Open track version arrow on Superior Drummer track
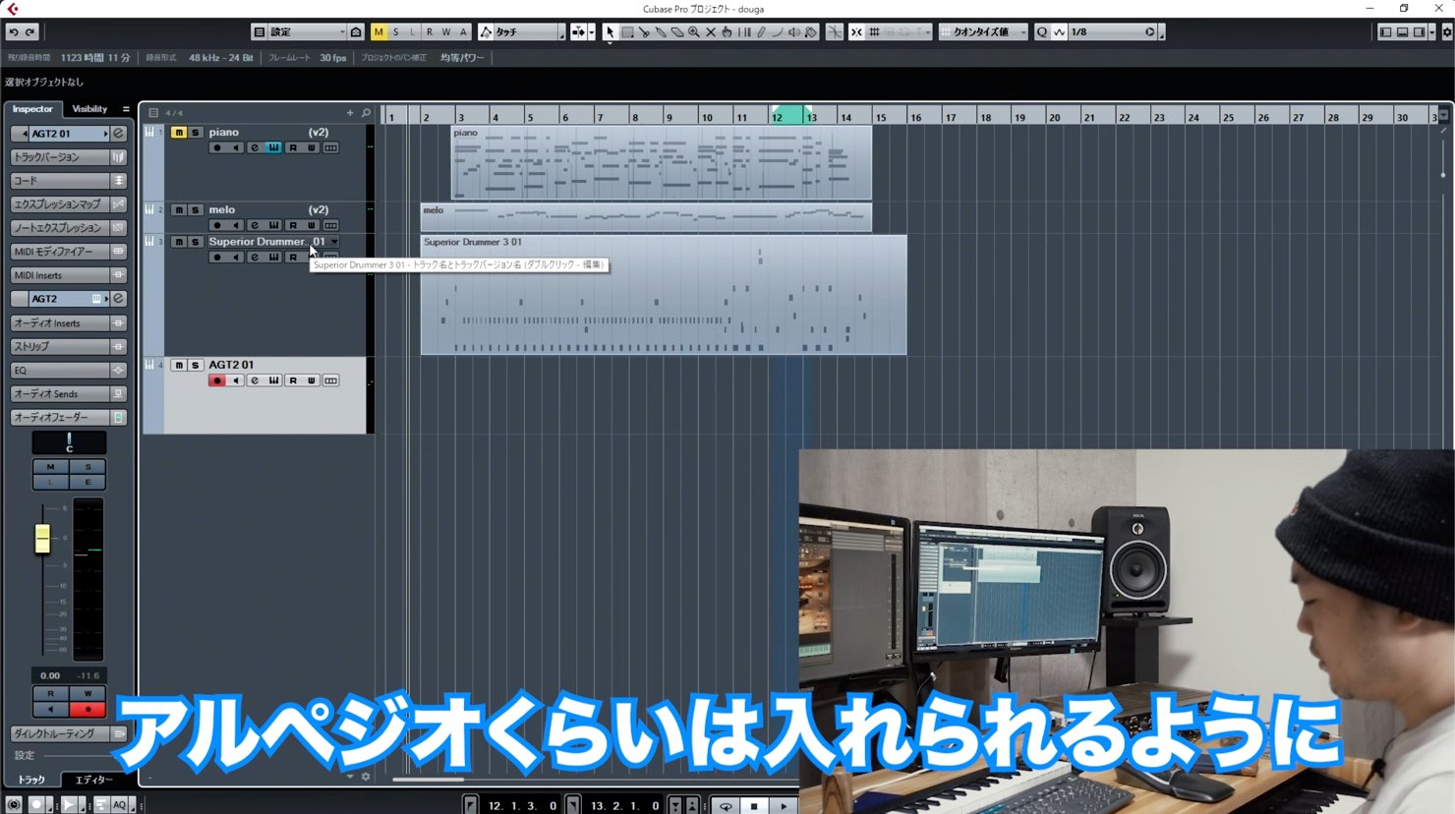The height and width of the screenshot is (814, 1455). pyautogui.click(x=334, y=242)
